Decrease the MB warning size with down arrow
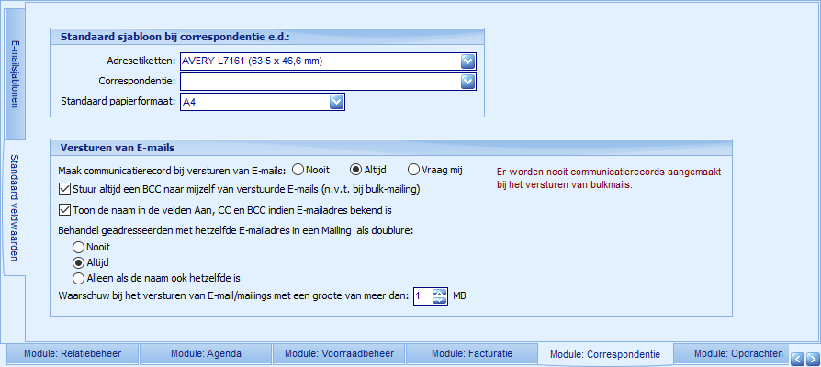 (440, 300)
